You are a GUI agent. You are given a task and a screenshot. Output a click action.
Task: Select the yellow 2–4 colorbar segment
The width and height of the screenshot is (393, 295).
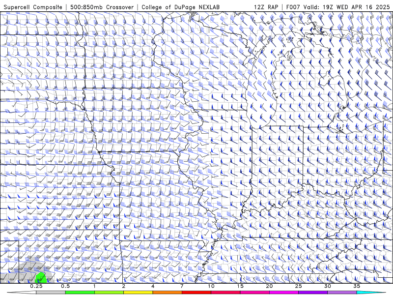138,293
